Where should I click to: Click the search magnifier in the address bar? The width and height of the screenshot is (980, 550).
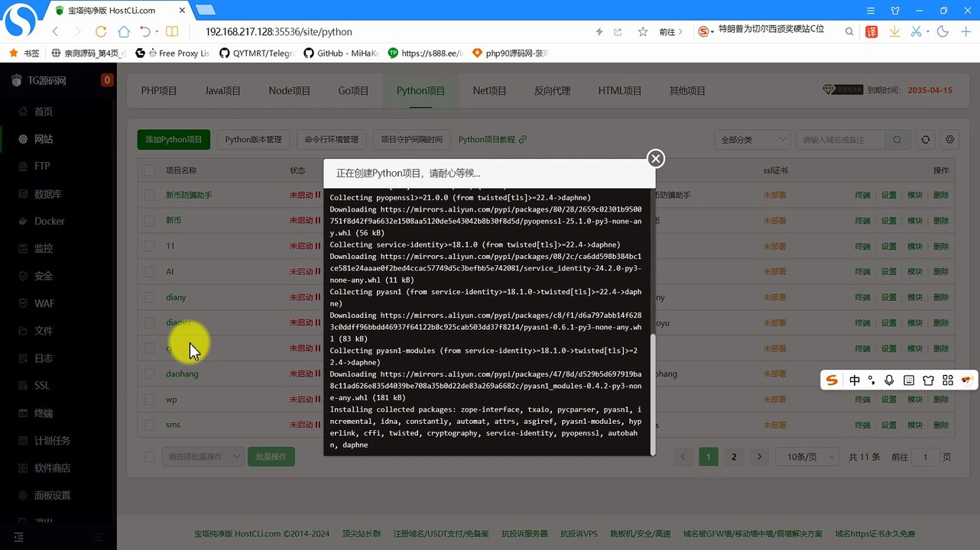849,32
